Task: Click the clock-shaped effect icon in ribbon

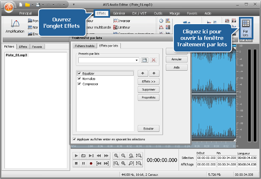Action: (x=161, y=21)
